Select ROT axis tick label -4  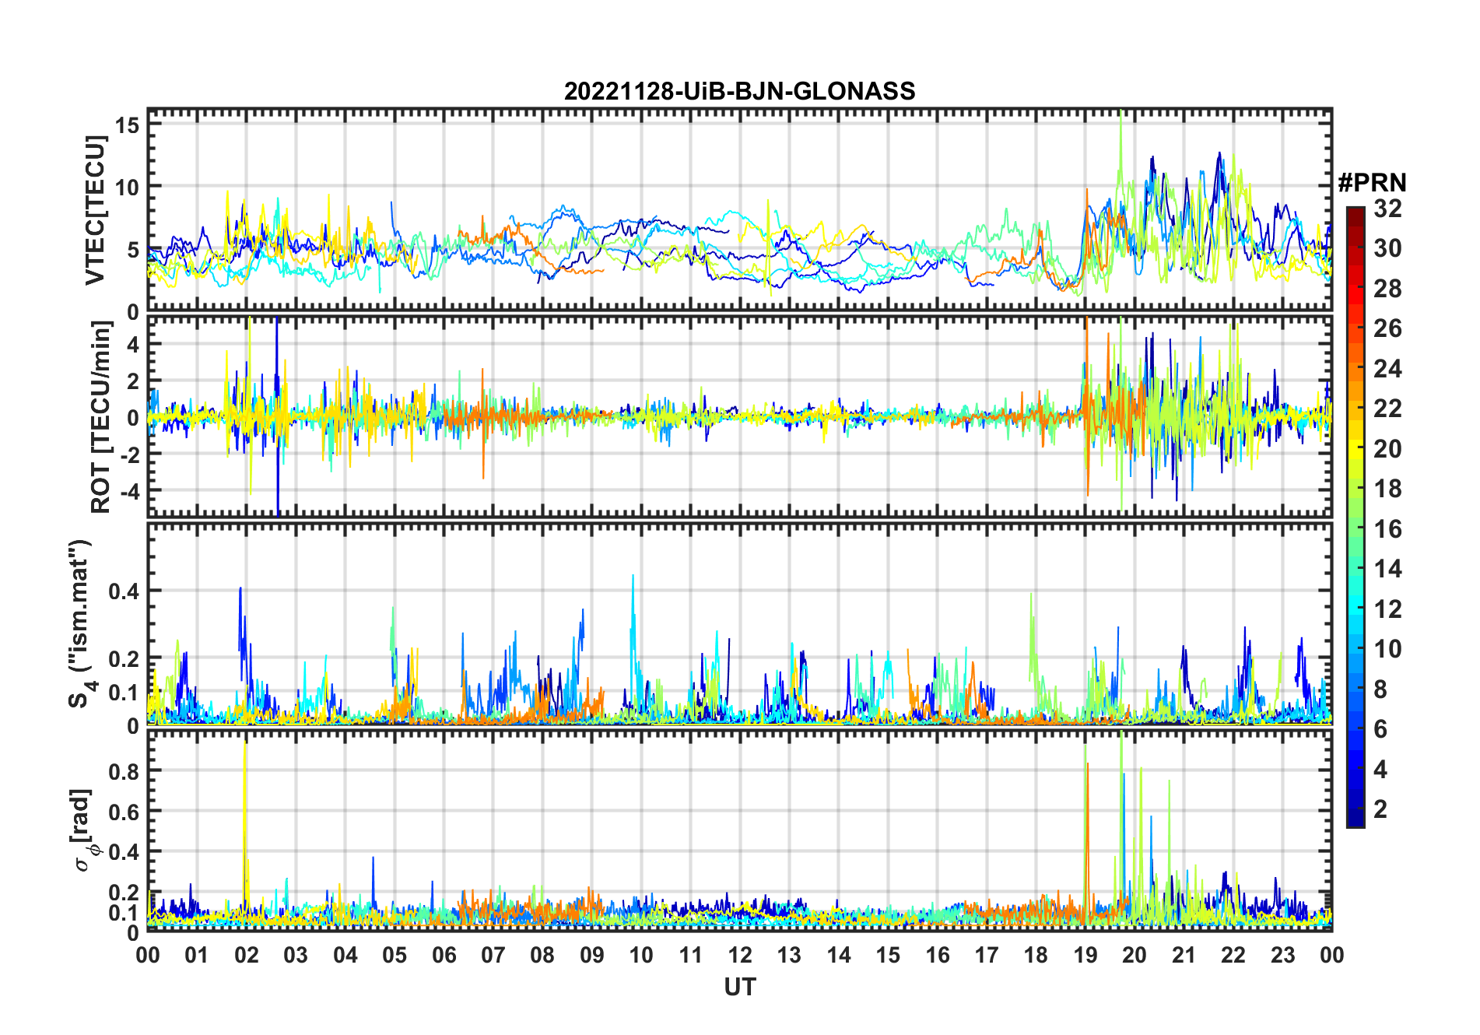[129, 491]
